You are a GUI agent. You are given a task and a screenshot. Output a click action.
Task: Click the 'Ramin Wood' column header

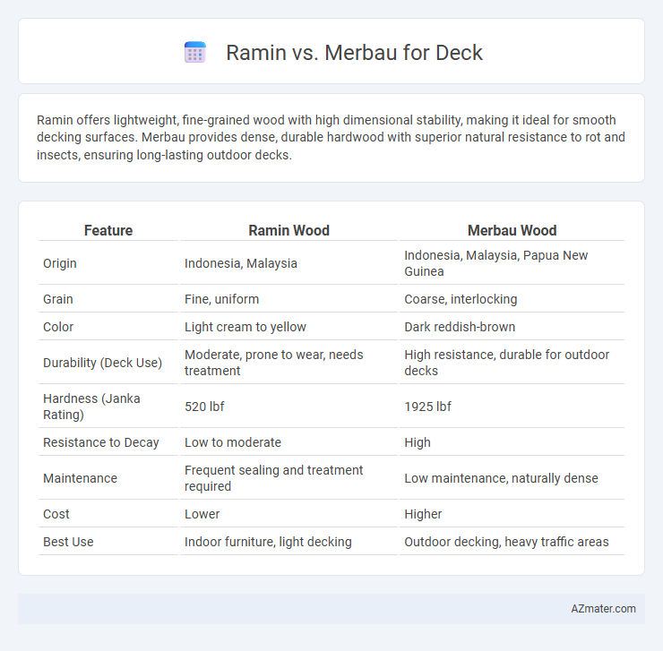tap(288, 230)
